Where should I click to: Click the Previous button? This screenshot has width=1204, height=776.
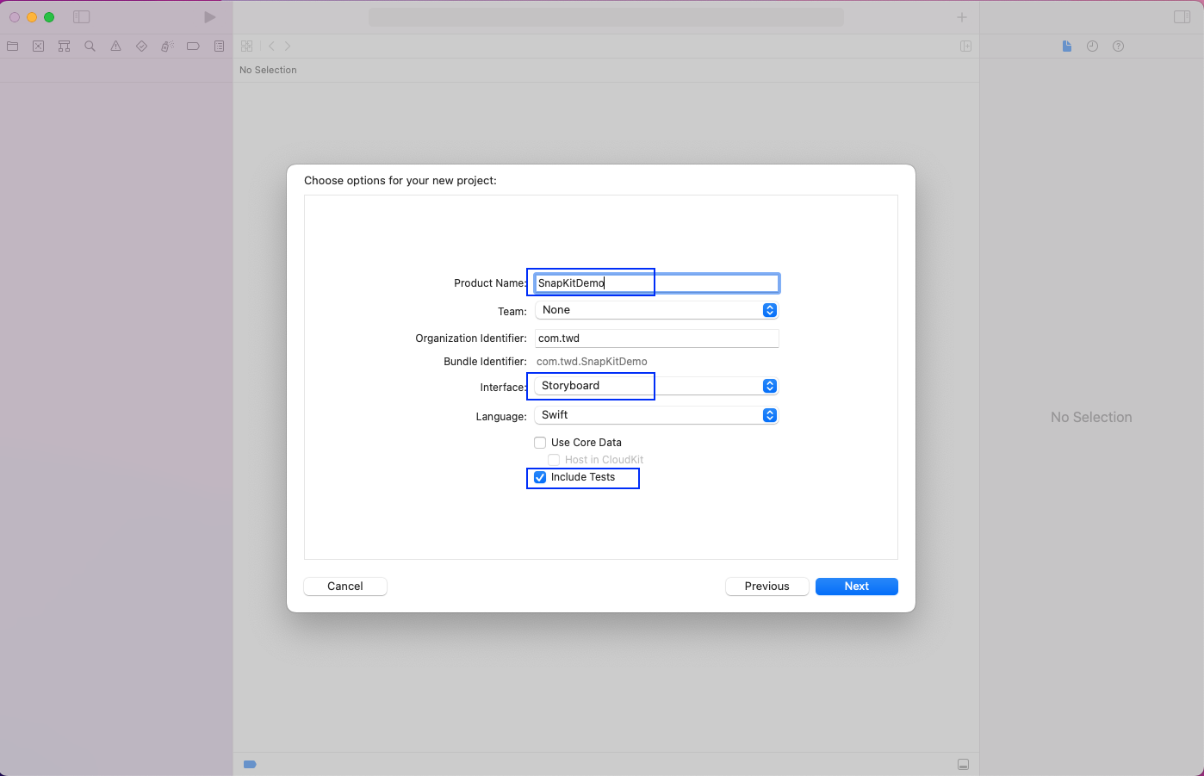[x=766, y=587]
